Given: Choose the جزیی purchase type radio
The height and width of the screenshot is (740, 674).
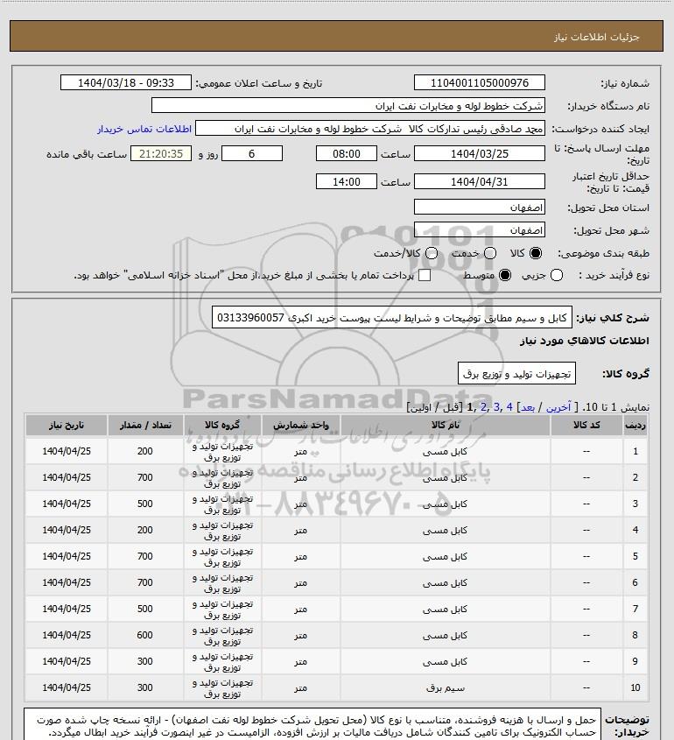Looking at the screenshot, I should (x=557, y=275).
